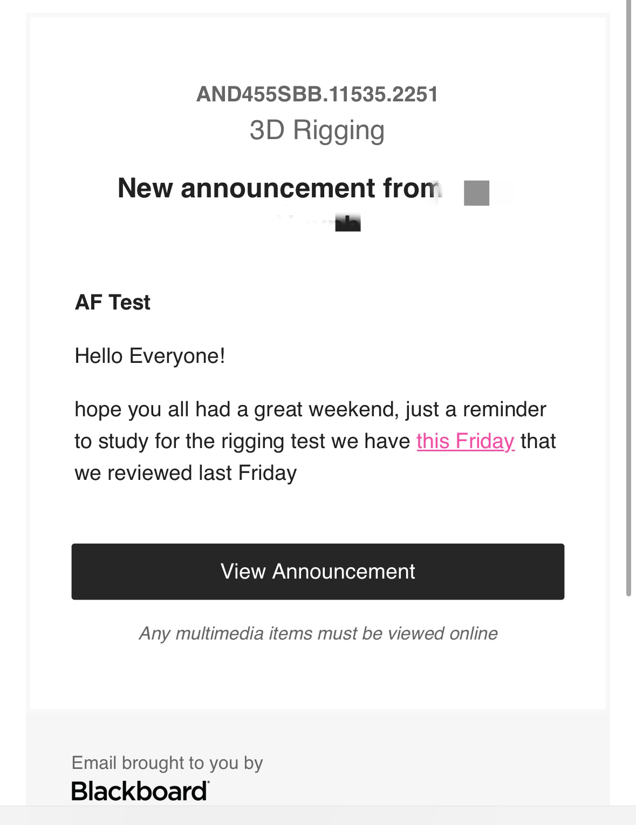The height and width of the screenshot is (825, 636).
Task: Click the "3D Rigging" course title
Action: pyautogui.click(x=317, y=130)
